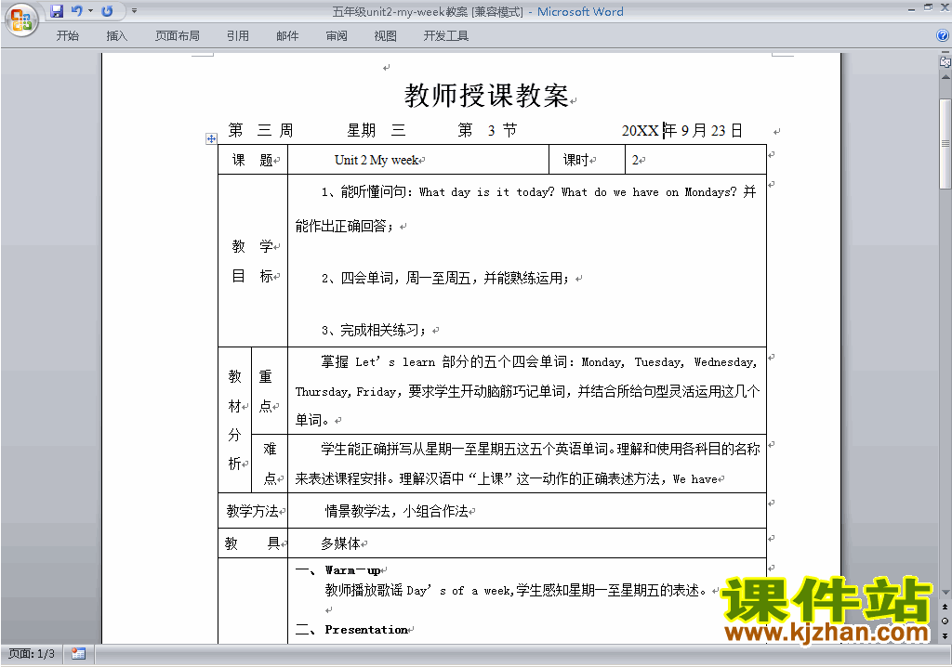Click the scroll up arrow of the vertical scrollbar
The width and height of the screenshot is (952, 667).
[x=945, y=77]
